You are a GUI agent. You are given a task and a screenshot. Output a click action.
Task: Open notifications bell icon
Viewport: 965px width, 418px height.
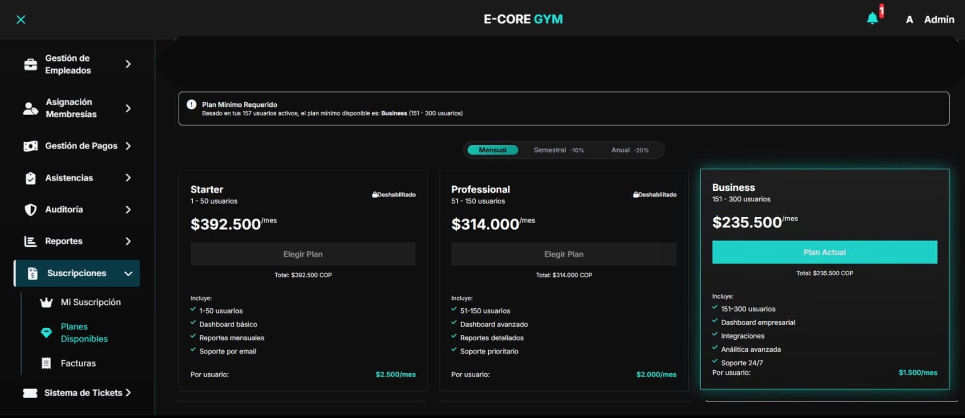click(872, 19)
